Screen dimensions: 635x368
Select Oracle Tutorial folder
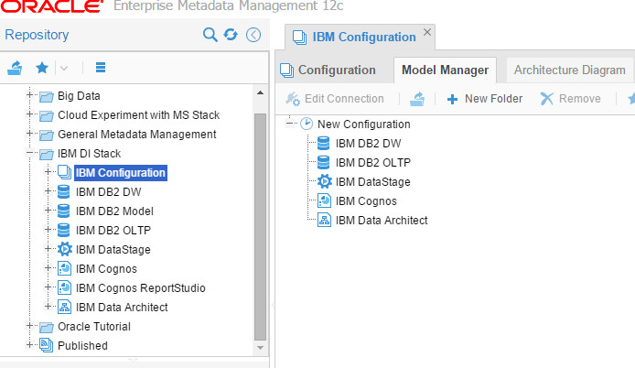[x=94, y=327]
